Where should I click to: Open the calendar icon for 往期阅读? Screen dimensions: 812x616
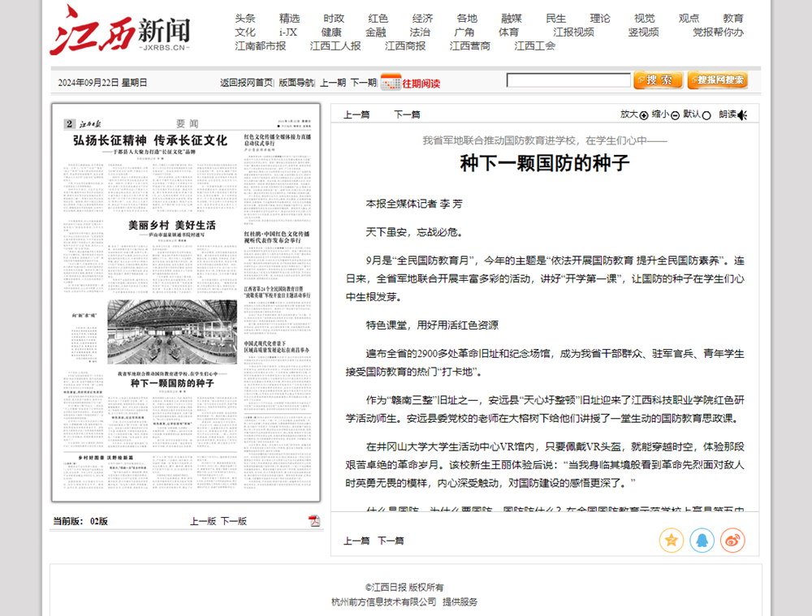pos(390,82)
